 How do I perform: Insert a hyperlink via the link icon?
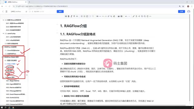coord(77,16)
